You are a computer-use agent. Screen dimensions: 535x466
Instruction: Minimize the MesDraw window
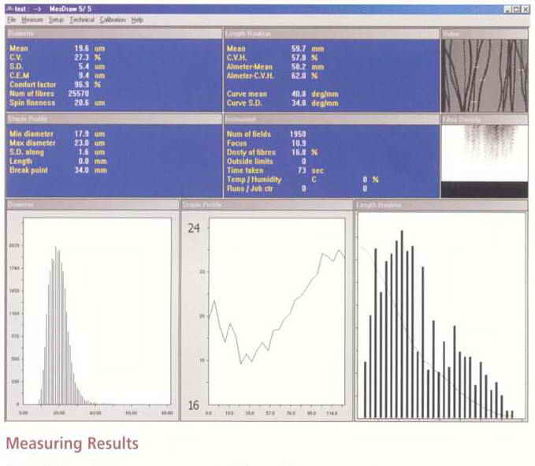[507, 9]
